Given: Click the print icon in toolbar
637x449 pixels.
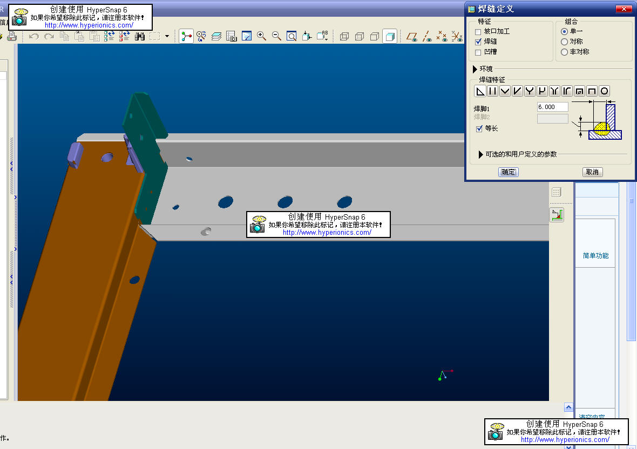Looking at the screenshot, I should point(11,37).
